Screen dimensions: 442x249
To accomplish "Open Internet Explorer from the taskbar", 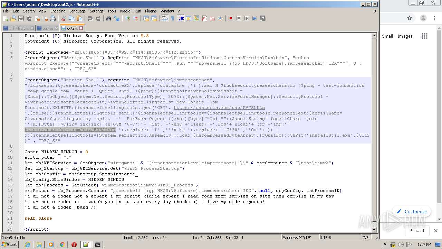I will click(27, 245).
